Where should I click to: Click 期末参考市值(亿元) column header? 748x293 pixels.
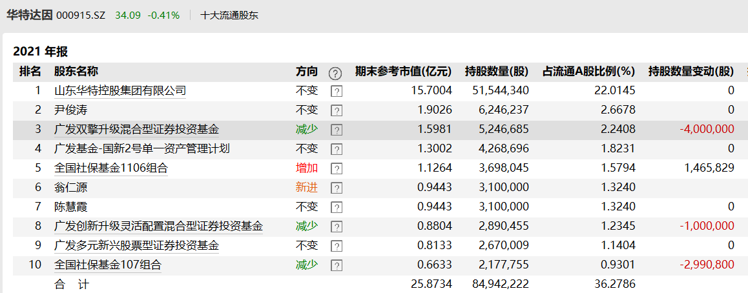point(403,72)
